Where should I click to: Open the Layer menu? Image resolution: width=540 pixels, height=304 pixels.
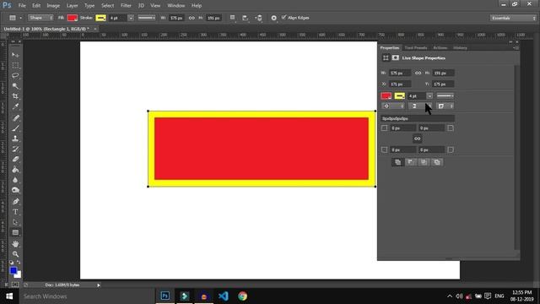coord(72,6)
